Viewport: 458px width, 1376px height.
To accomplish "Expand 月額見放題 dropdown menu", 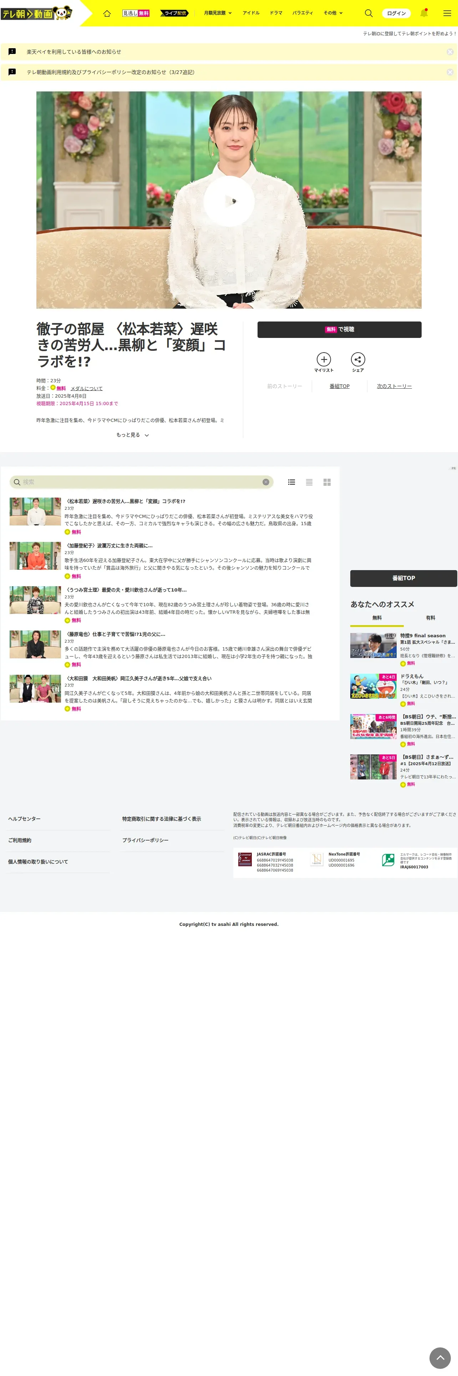I will tap(218, 13).
